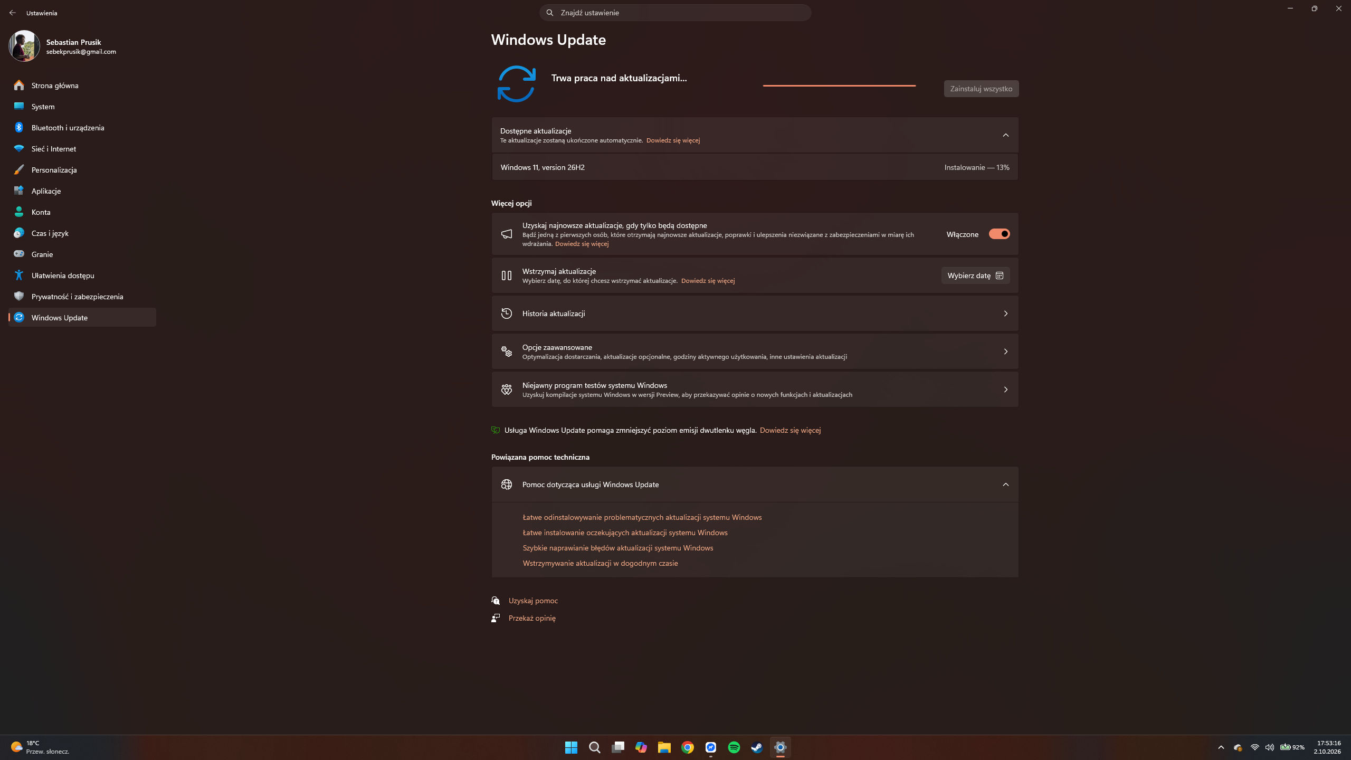Open Personalizacja in the sidebar
1351x760 pixels.
[x=82, y=170]
